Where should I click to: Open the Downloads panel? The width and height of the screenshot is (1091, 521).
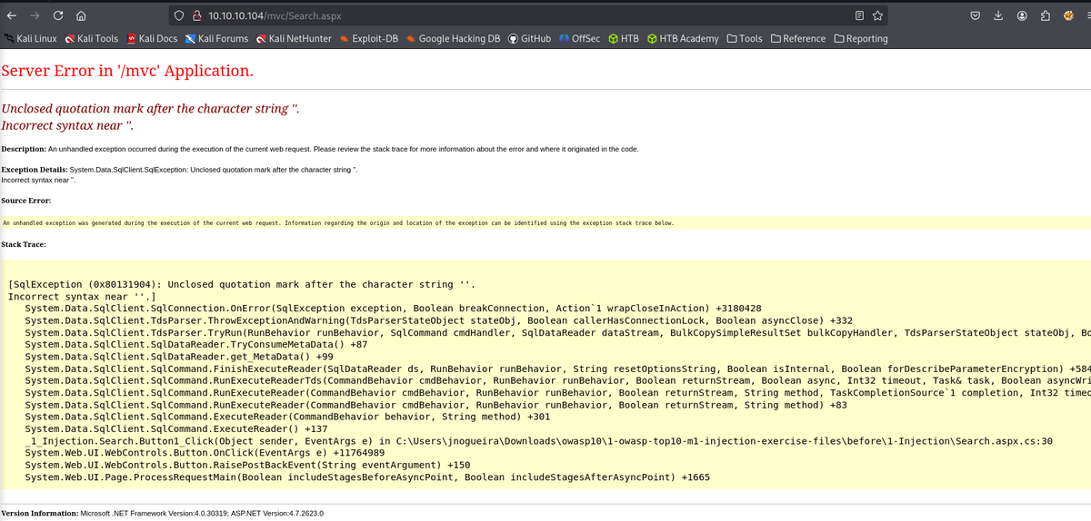coord(998,15)
